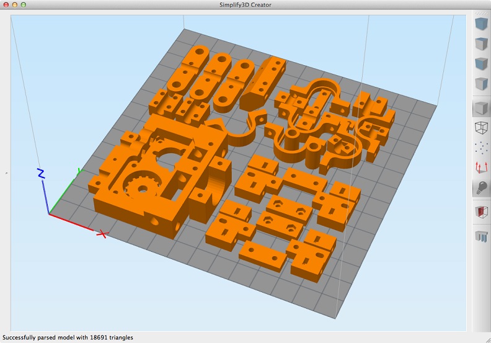Click the Simplify3D Creator window title
Viewport: 491px width, 343px height.
pos(245,5)
